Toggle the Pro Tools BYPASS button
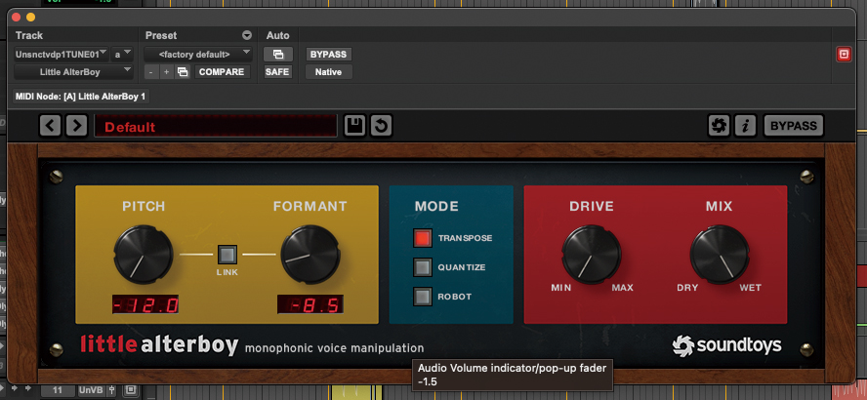867x400 pixels. [x=328, y=54]
